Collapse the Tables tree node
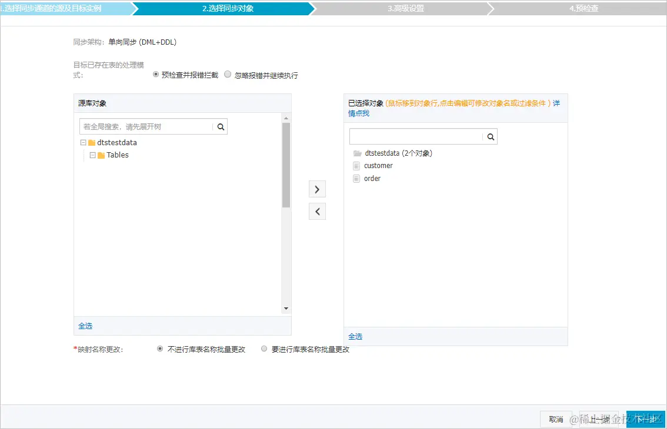 coord(93,156)
